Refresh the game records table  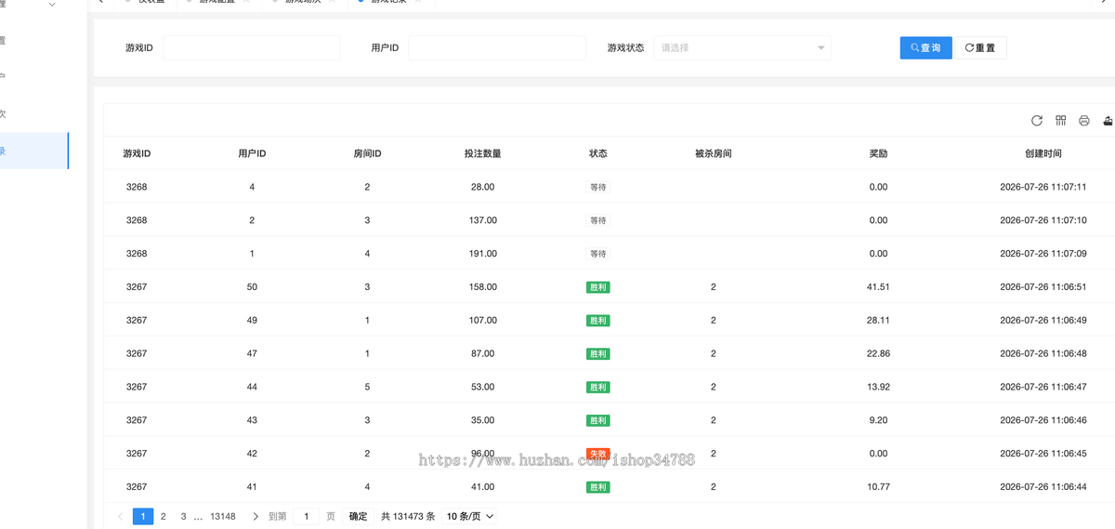click(x=1037, y=121)
